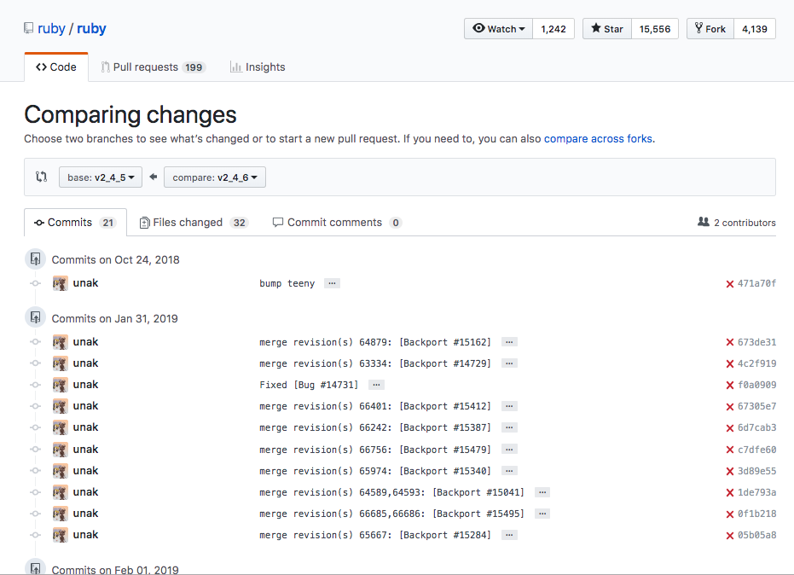Click the repository book icon beside ruby
This screenshot has width=794, height=575.
29,28
